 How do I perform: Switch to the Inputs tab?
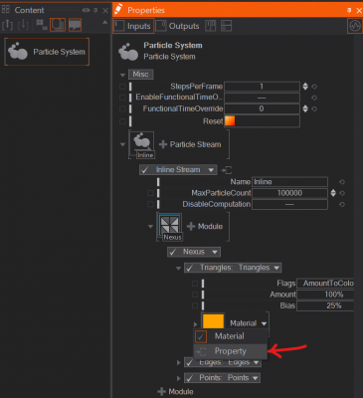(x=133, y=26)
